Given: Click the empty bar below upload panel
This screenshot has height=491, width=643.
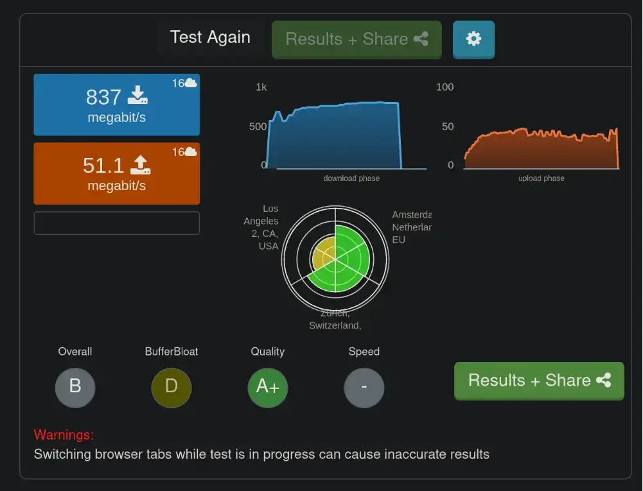Looking at the screenshot, I should 116,223.
